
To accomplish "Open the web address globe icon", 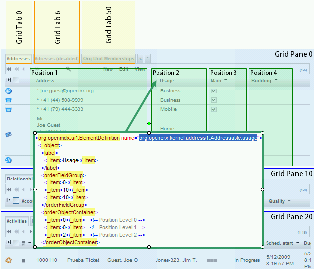I will (x=8, y=160).
